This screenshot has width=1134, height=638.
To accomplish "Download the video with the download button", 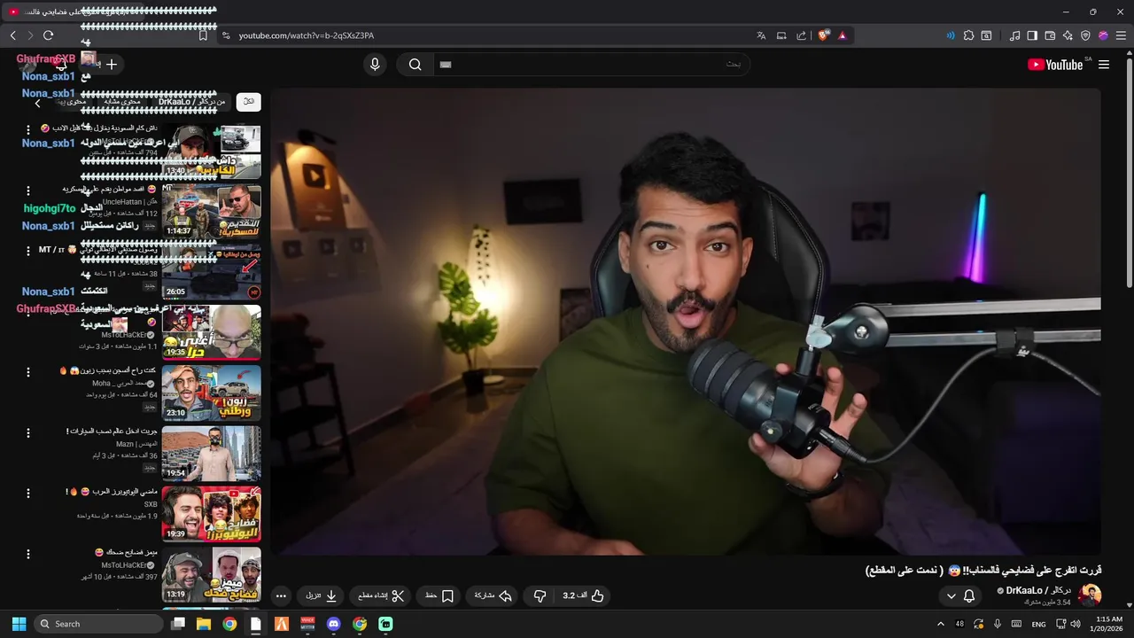I will coord(322,596).
